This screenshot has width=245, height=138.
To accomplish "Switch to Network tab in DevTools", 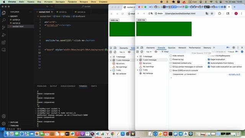I will coord(182,48).
